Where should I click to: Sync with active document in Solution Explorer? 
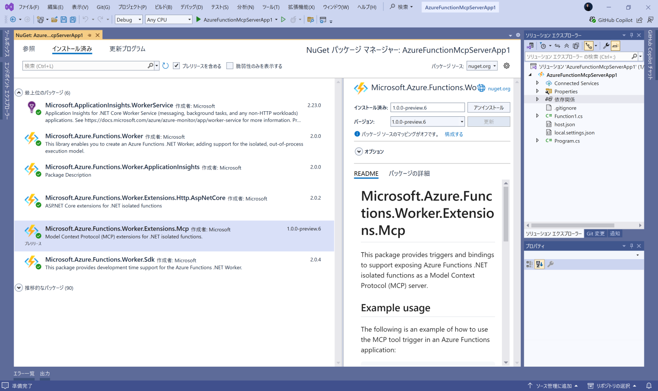coord(557,46)
